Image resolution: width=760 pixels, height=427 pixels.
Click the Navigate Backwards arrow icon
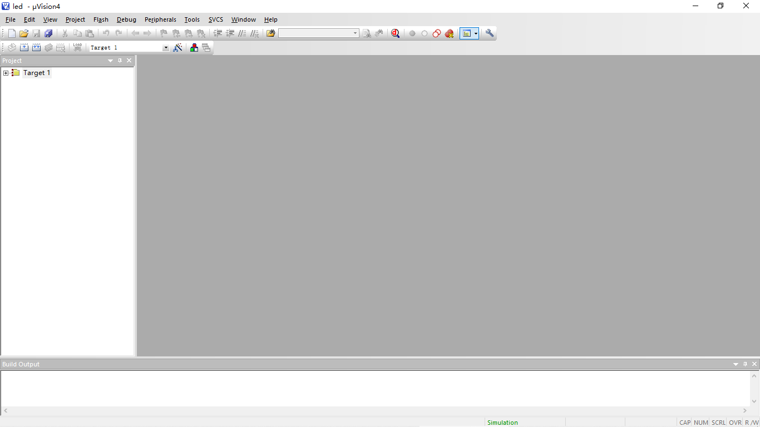[x=135, y=33]
